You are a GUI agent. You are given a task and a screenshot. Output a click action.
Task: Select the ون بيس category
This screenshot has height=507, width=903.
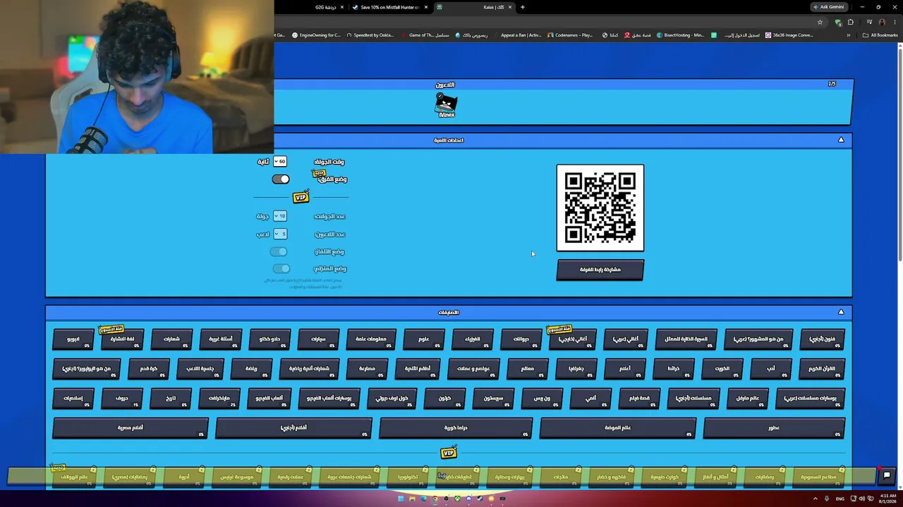pyautogui.click(x=542, y=398)
